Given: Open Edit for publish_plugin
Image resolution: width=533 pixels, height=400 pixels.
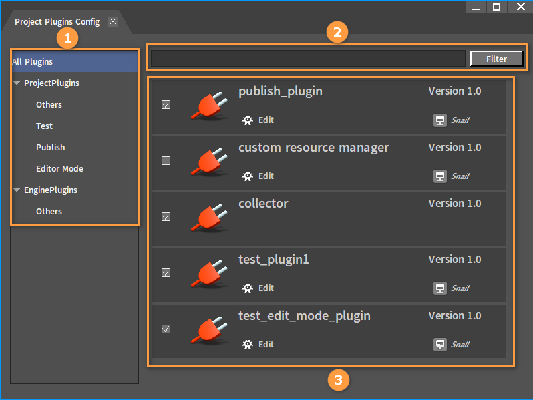Looking at the screenshot, I should click(266, 120).
